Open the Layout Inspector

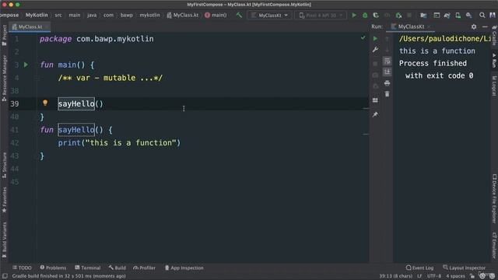pyautogui.click(x=464, y=268)
